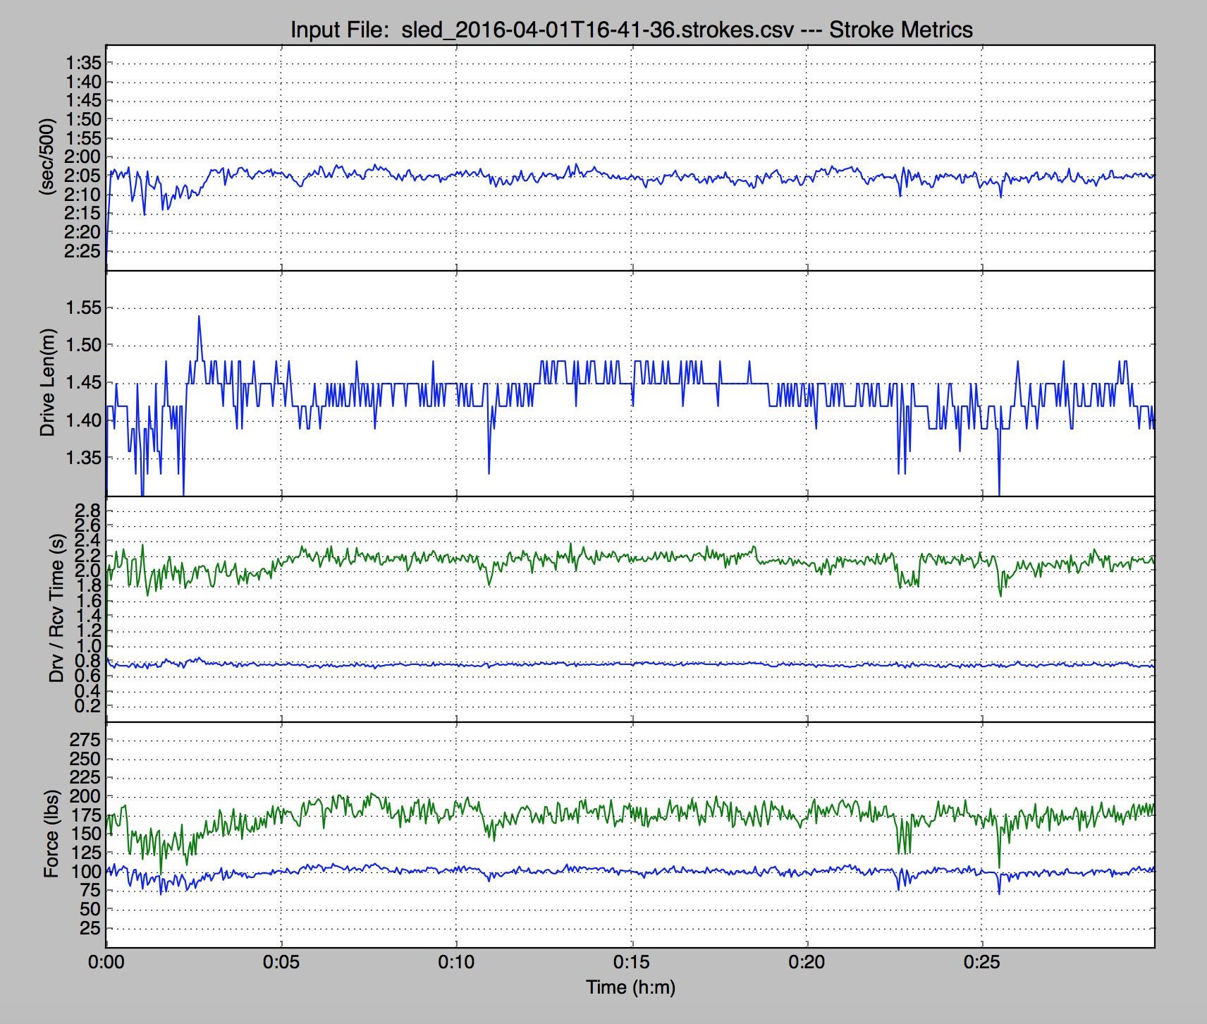
Task: Click the tallest spike in the Drive Len plot
Action: pyautogui.click(x=199, y=317)
